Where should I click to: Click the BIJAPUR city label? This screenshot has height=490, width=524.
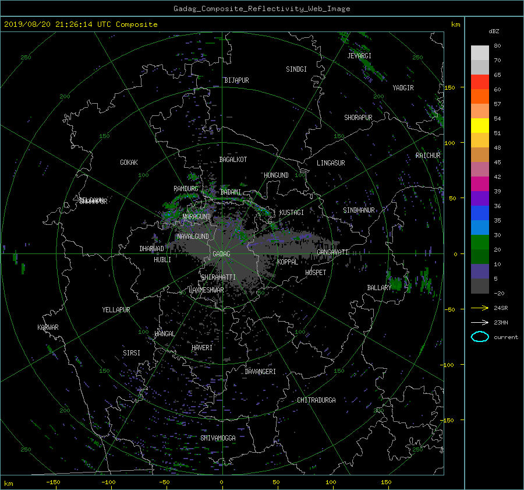click(236, 80)
